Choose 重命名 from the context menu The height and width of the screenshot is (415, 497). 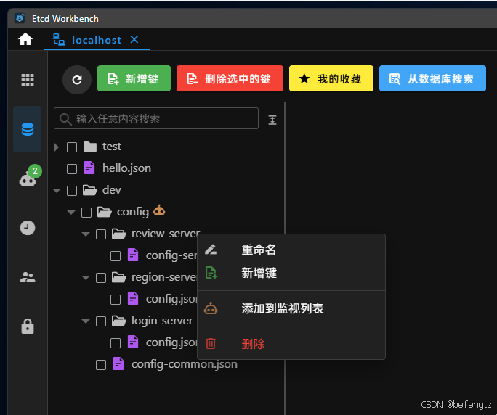291,250
